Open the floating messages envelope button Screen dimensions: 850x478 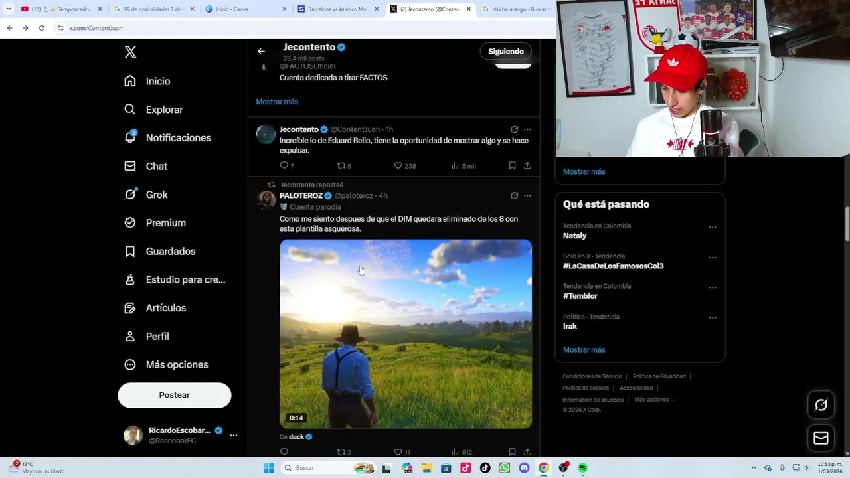pyautogui.click(x=821, y=438)
